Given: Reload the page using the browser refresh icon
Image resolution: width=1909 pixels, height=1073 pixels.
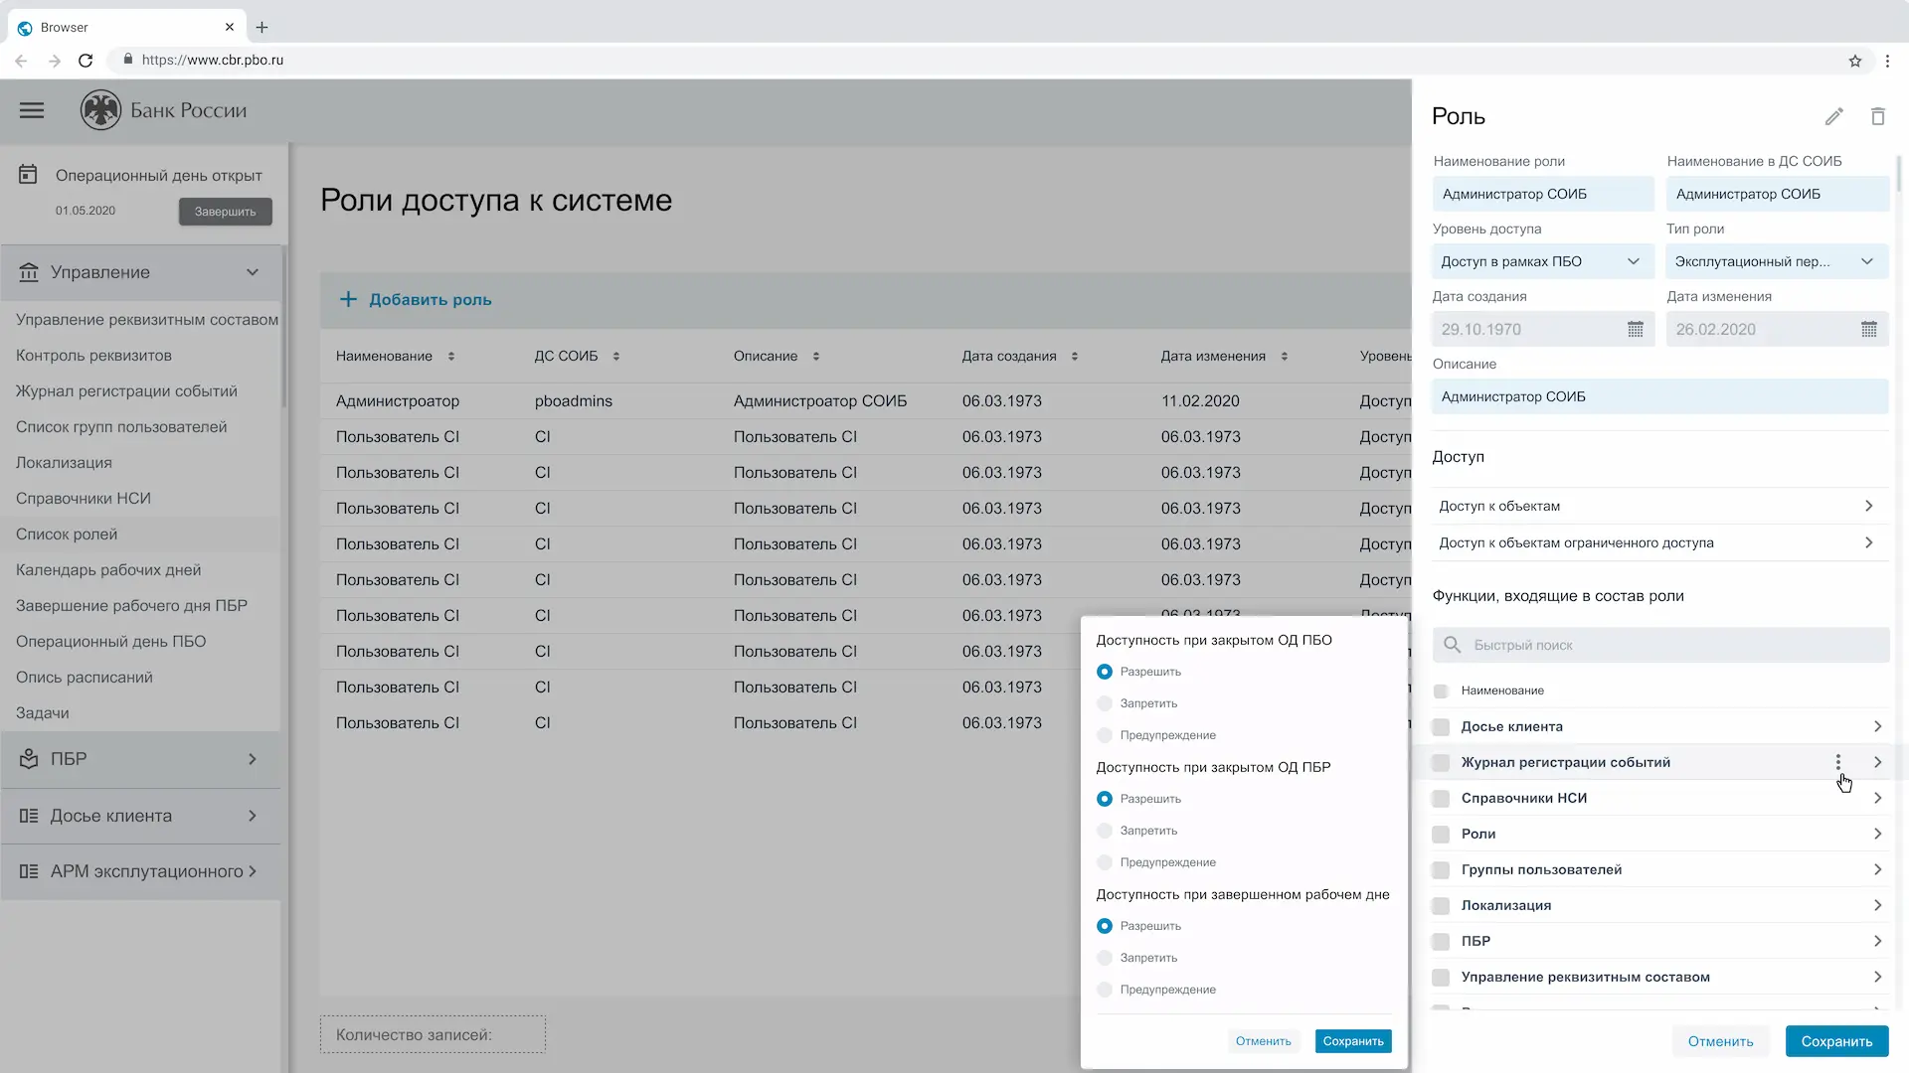Looking at the screenshot, I should pyautogui.click(x=86, y=61).
